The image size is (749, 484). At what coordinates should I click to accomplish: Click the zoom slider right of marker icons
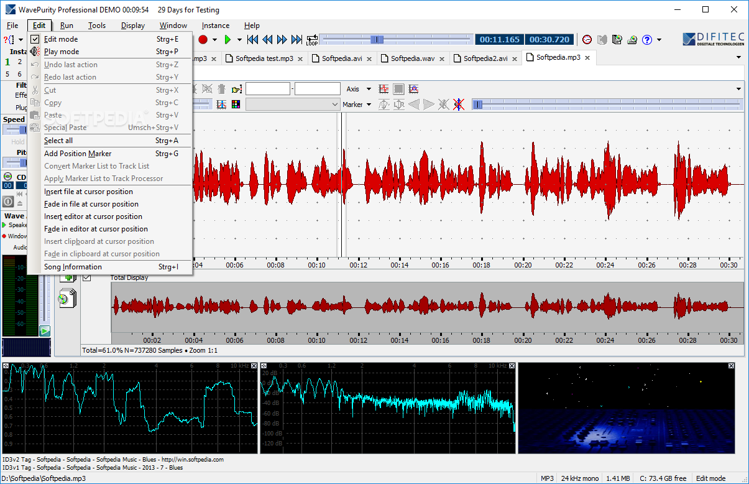[x=607, y=105]
